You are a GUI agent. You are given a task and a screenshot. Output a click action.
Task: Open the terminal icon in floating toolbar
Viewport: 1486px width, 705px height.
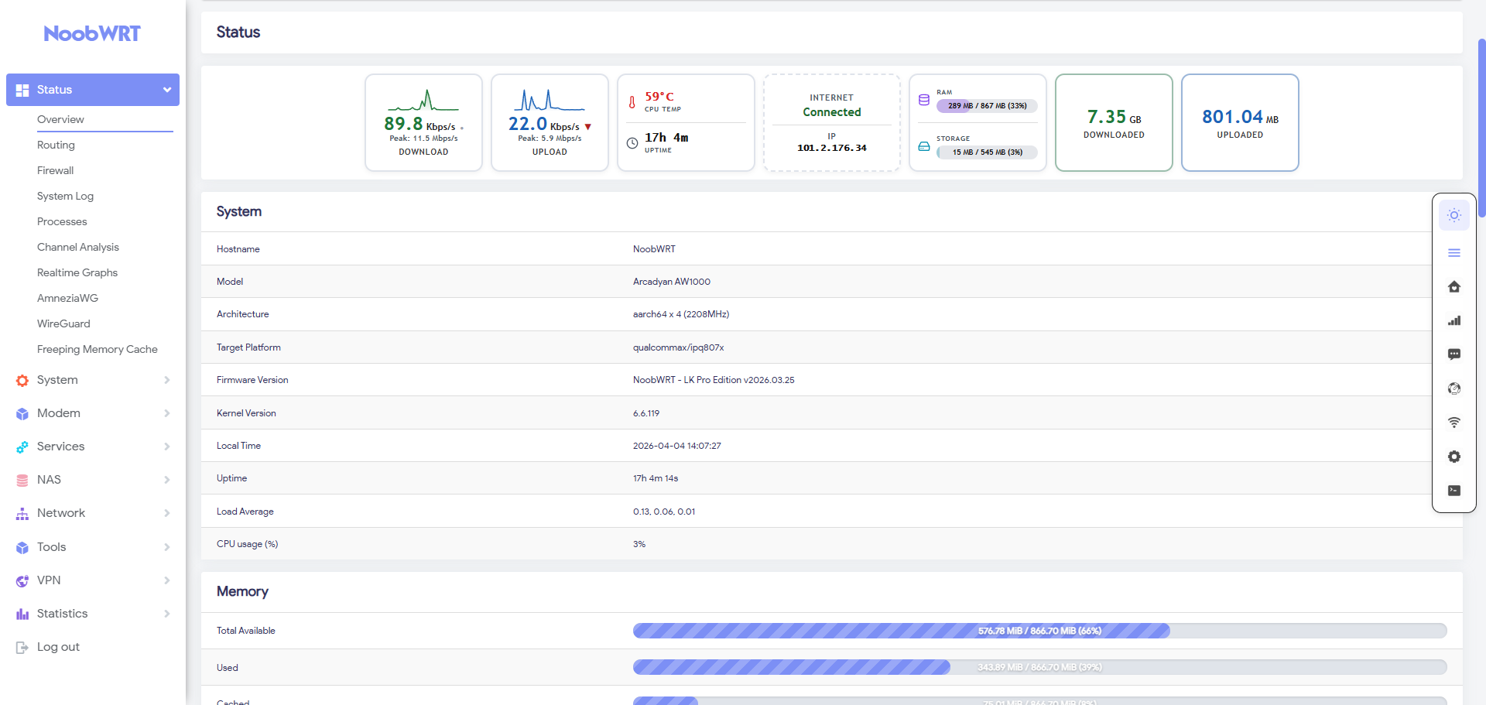pyautogui.click(x=1454, y=491)
